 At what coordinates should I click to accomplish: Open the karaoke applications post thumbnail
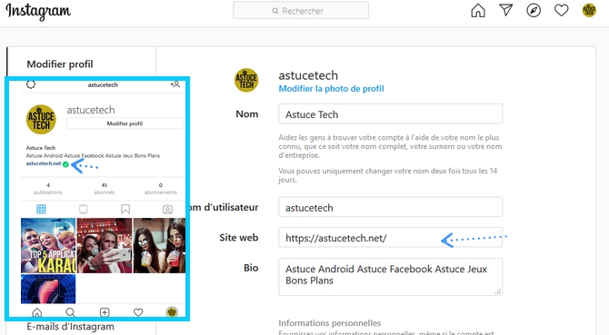coord(48,245)
